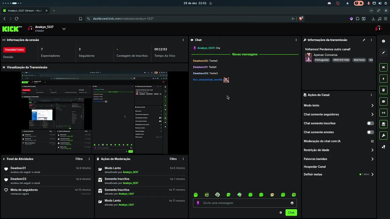This screenshot has width=390, height=219.
Task: Open chat settings gear next to the Chat button
Action: point(281,213)
